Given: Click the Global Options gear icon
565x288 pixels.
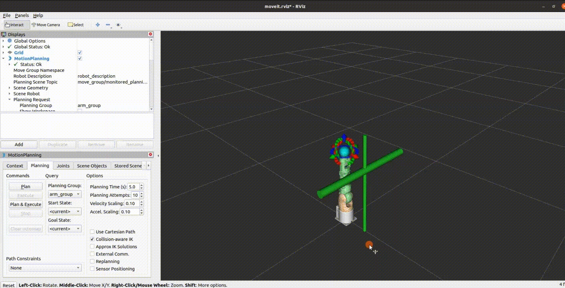Looking at the screenshot, I should 10,41.
